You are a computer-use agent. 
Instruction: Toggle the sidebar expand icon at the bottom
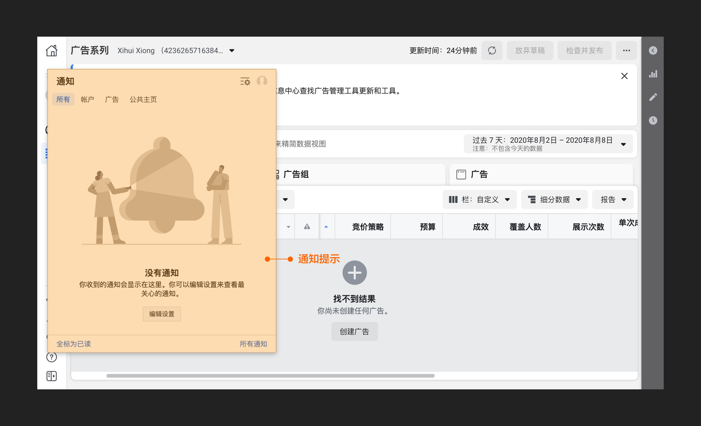(52, 376)
